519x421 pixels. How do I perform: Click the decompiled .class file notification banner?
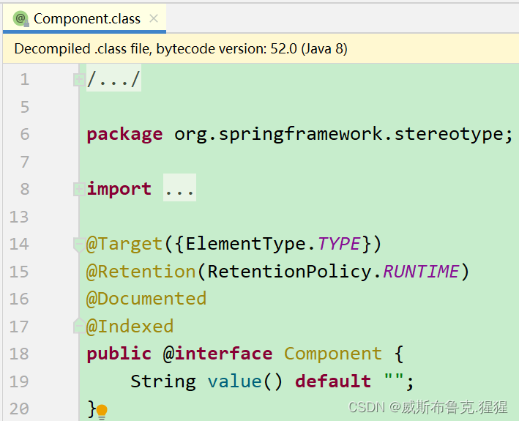(181, 49)
